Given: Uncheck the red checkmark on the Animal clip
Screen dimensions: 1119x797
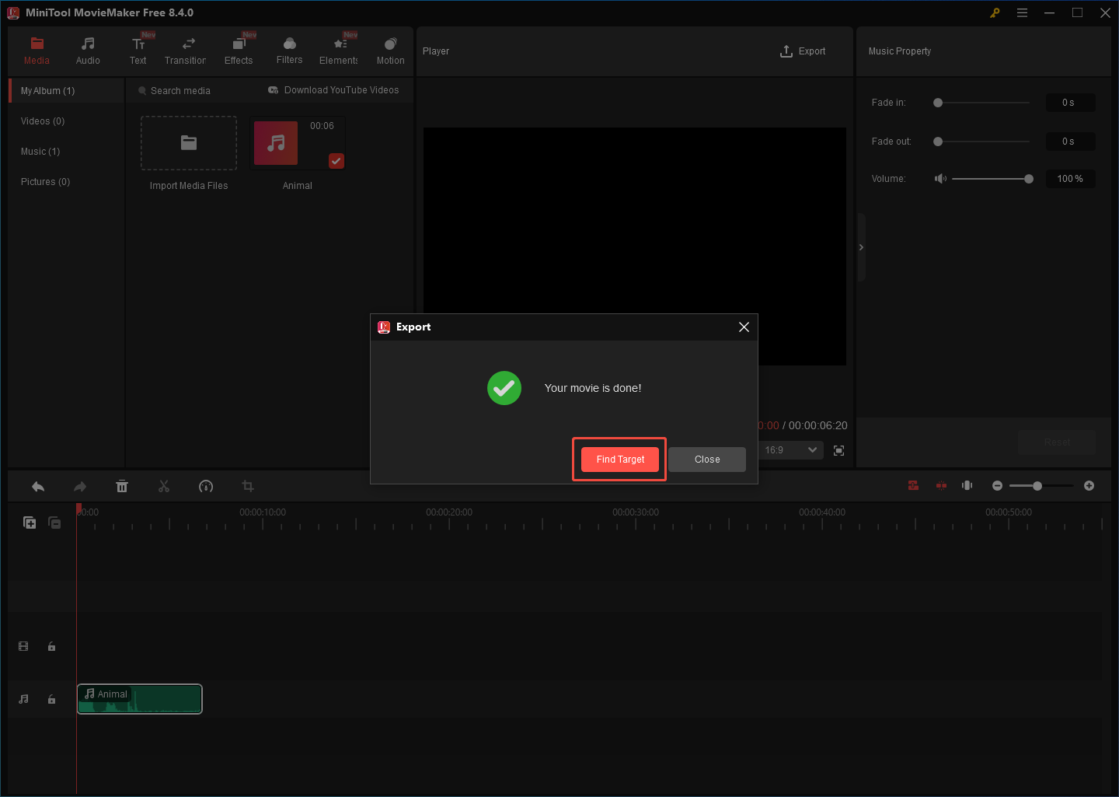Looking at the screenshot, I should coord(336,161).
